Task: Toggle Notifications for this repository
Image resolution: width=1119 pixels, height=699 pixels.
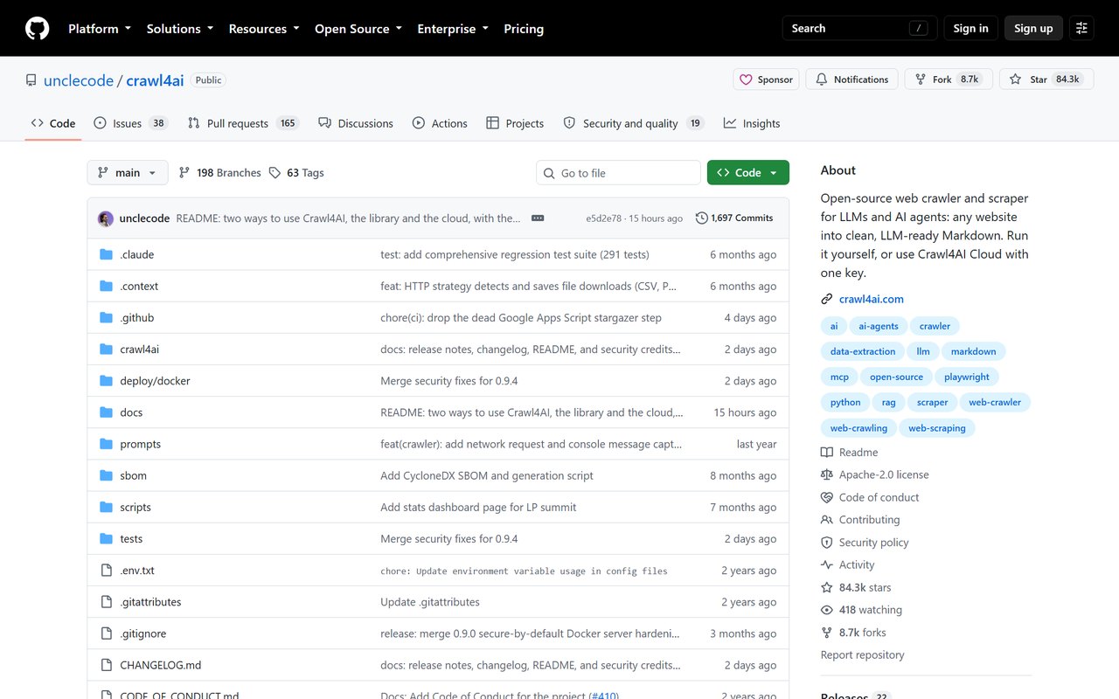Action: click(851, 80)
